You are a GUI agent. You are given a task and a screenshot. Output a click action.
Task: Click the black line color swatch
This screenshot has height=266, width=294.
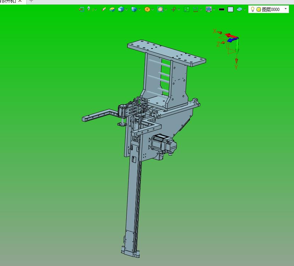pos(222,9)
